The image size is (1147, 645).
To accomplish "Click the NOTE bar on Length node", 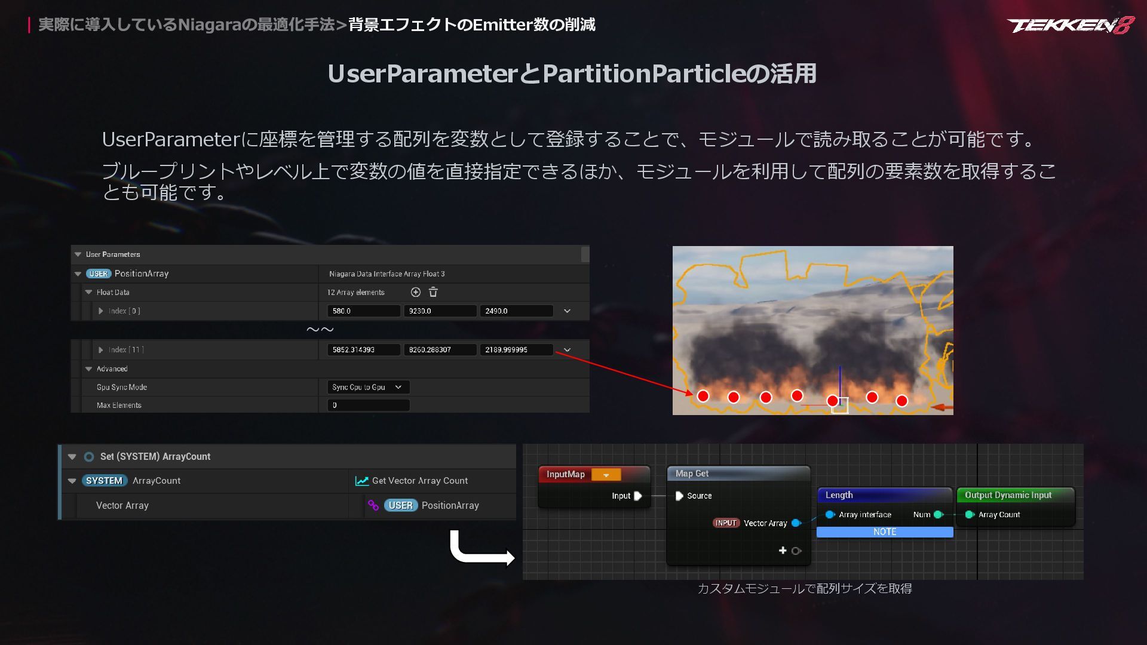I will 884,532.
